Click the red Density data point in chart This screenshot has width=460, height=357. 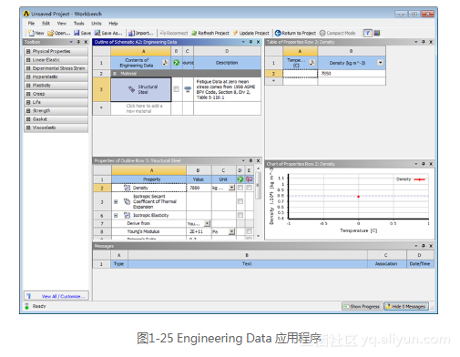[x=358, y=197]
